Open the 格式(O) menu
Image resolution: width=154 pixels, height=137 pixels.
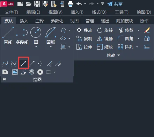pyautogui.click(x=99, y=12)
